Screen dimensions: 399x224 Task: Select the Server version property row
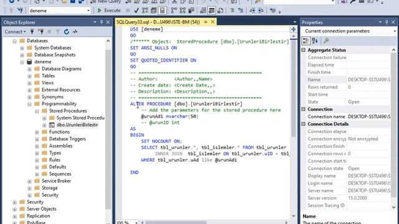click(x=349, y=198)
